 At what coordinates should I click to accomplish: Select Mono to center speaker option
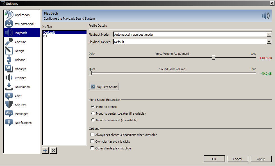click(93, 113)
